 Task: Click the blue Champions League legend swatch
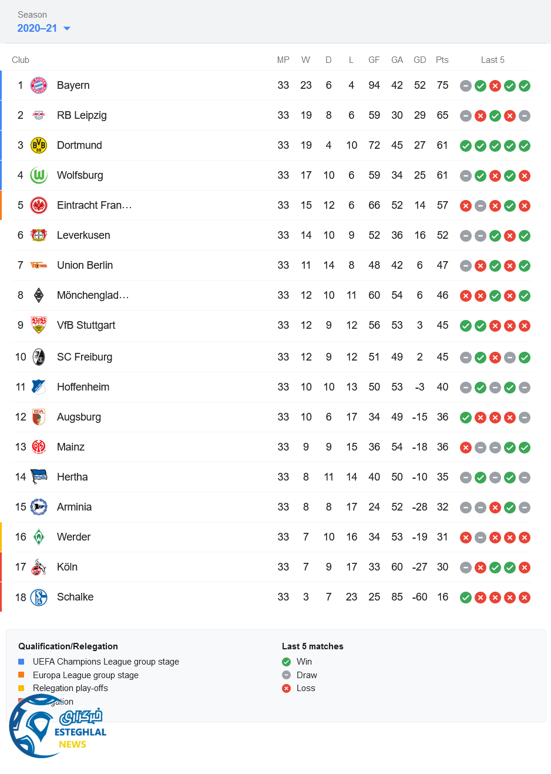pos(22,662)
